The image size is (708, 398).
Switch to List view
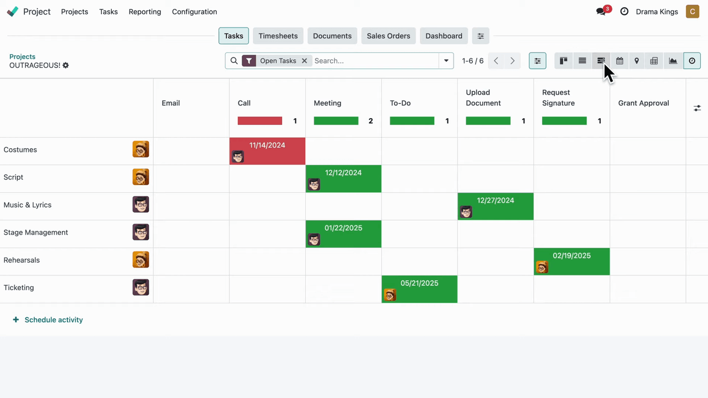pos(582,61)
